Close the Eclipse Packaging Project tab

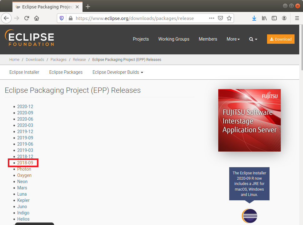[77, 7]
